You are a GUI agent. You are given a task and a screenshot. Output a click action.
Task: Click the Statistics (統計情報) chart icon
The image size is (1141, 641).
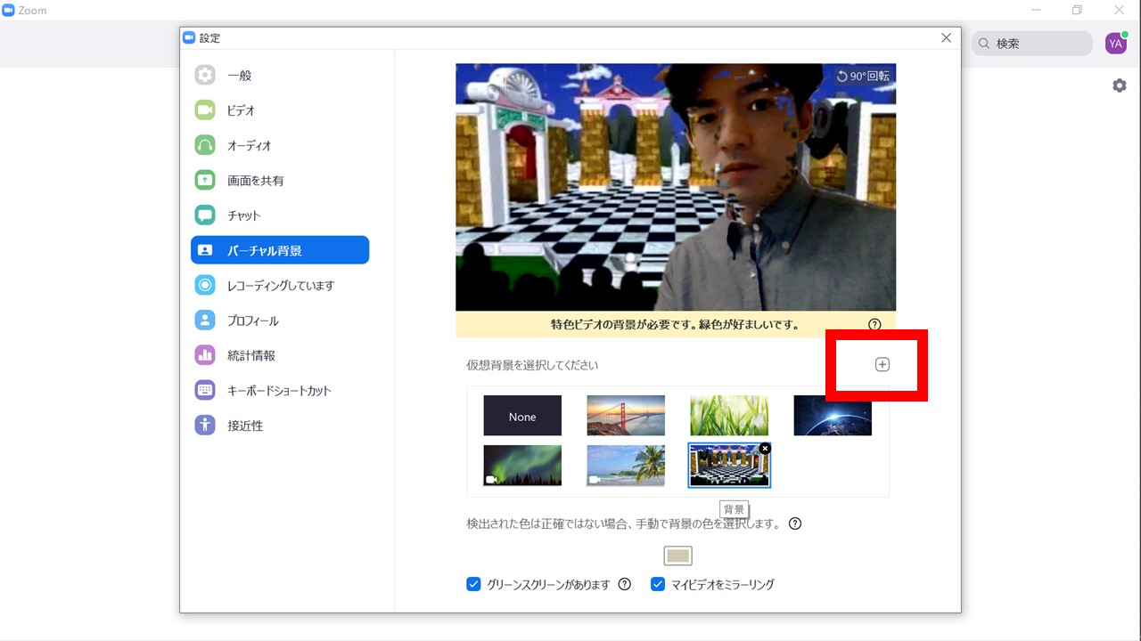coord(205,355)
